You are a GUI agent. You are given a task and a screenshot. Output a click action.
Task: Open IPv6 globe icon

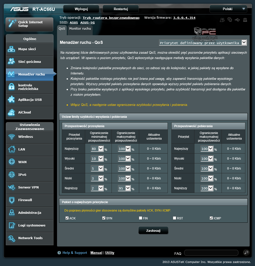click(12, 174)
